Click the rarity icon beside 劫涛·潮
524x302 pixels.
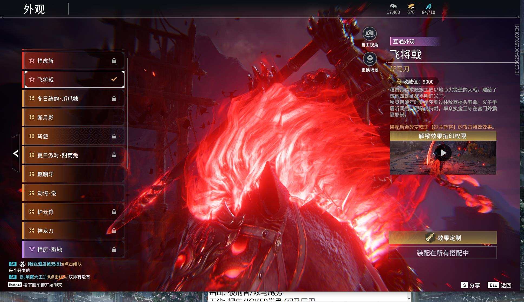(x=32, y=193)
